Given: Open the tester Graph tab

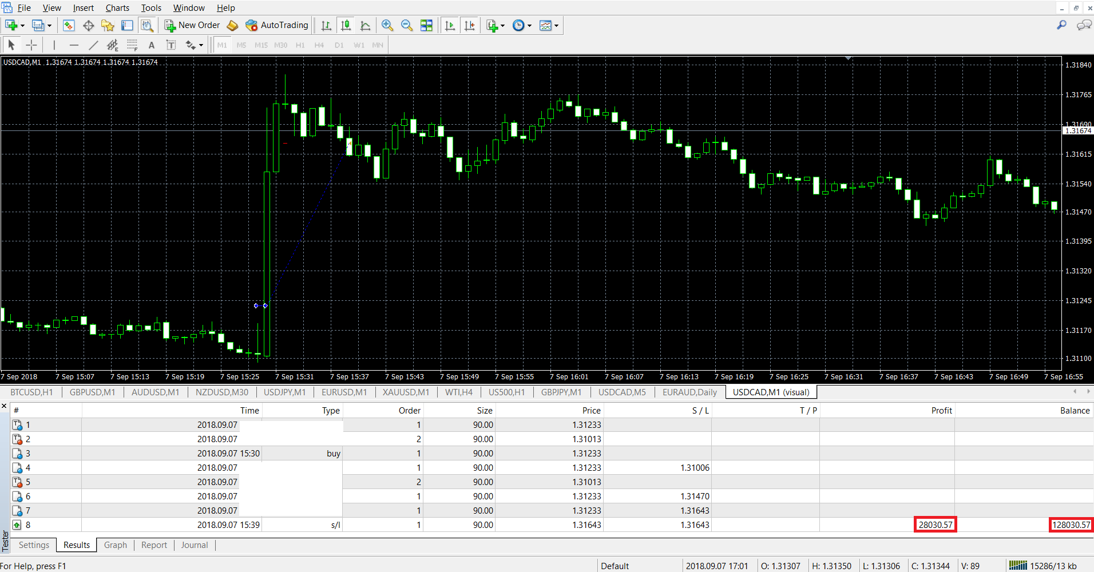Looking at the screenshot, I should point(116,545).
